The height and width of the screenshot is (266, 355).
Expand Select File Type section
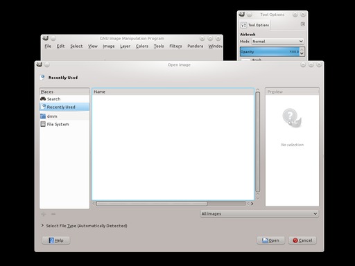42,225
